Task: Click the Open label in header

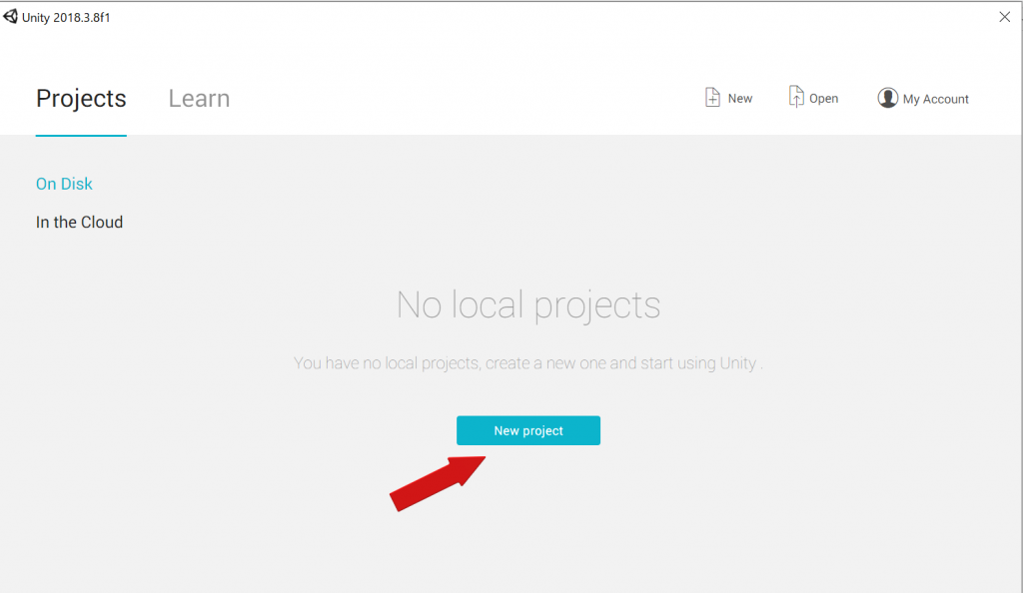Action: [823, 99]
